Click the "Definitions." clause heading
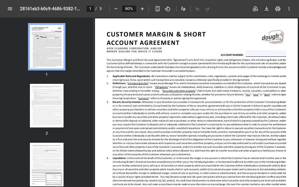This screenshot has height=187, width=299. 119,84
